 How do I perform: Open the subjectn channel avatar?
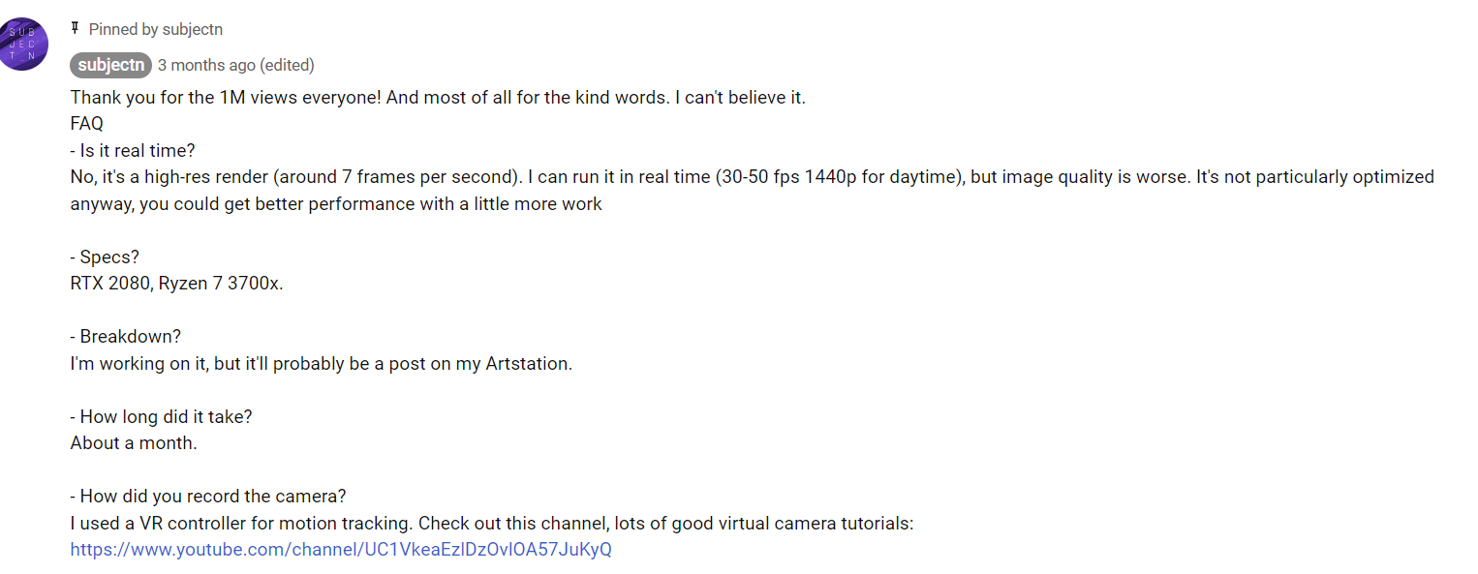[x=23, y=45]
